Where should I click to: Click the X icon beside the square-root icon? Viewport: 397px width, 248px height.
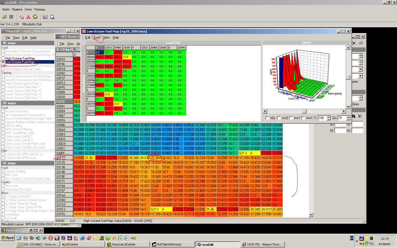pyautogui.click(x=355, y=43)
